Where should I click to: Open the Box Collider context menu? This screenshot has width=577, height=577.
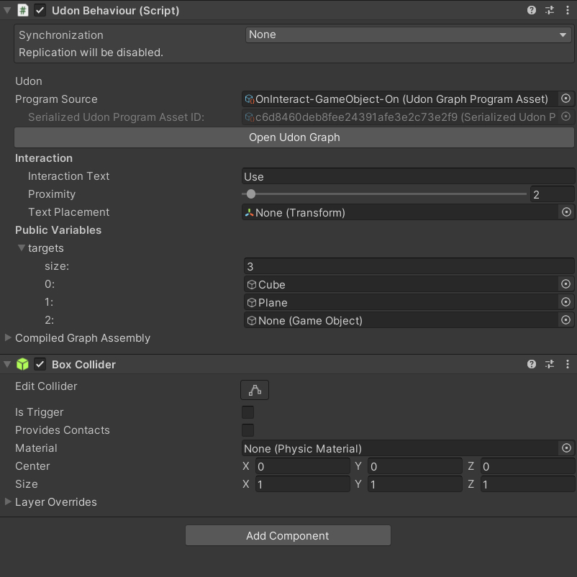click(568, 364)
